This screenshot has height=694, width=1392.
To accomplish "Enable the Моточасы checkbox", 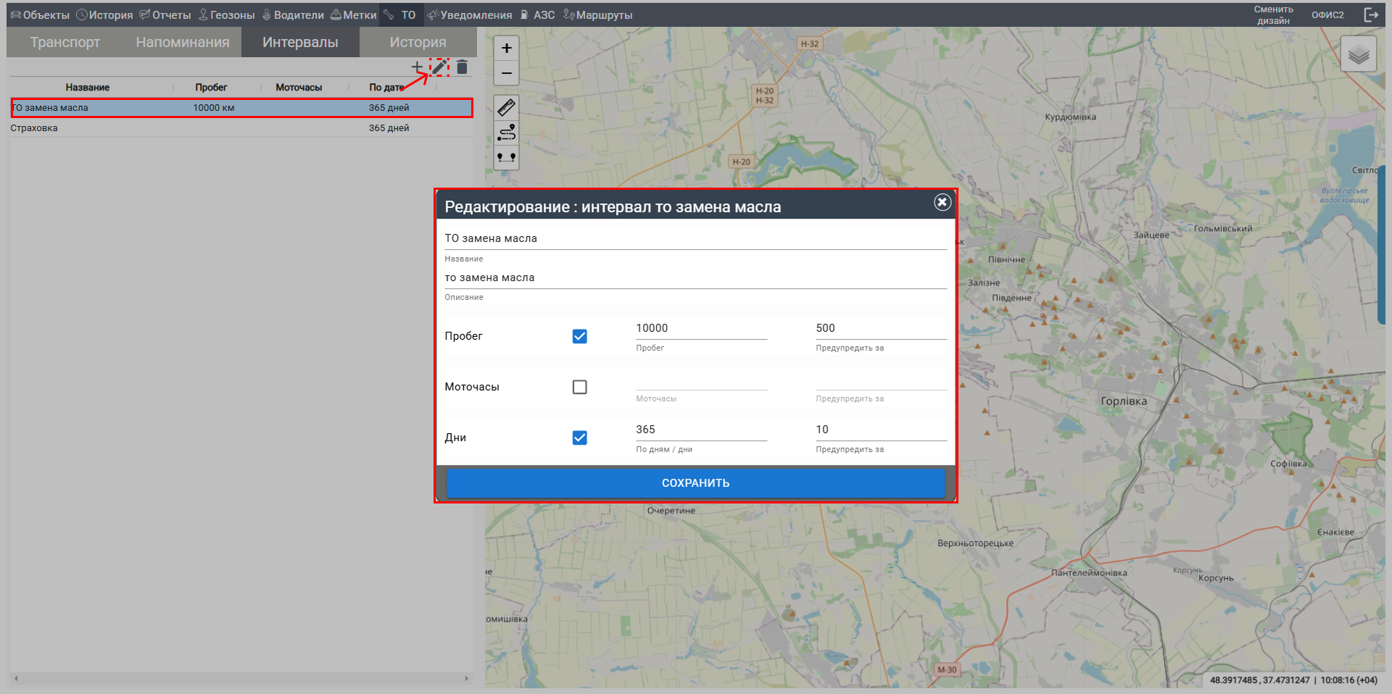I will [x=579, y=387].
